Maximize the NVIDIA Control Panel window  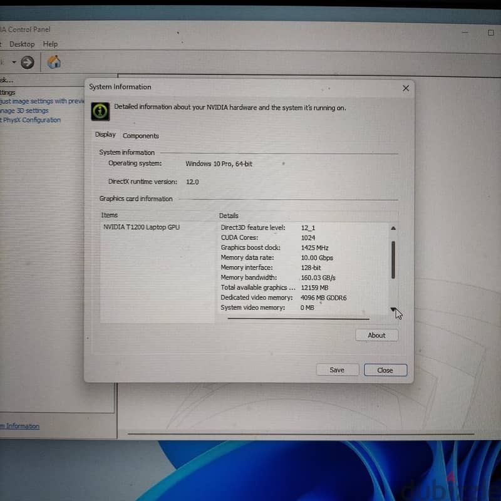(491, 33)
